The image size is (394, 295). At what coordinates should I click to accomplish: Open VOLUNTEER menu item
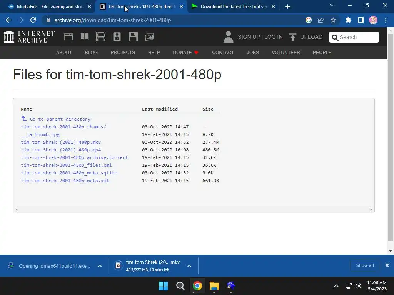(286, 52)
